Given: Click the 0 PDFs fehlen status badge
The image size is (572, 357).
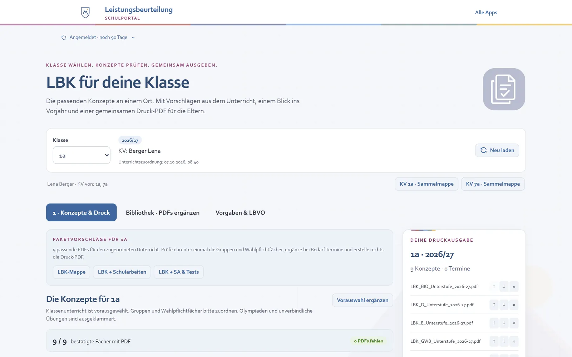Looking at the screenshot, I should tap(369, 341).
